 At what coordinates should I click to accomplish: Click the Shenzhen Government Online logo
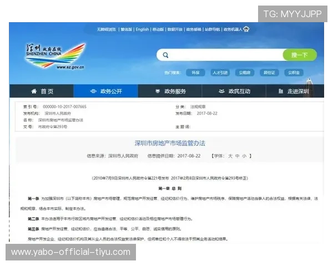click(55, 56)
